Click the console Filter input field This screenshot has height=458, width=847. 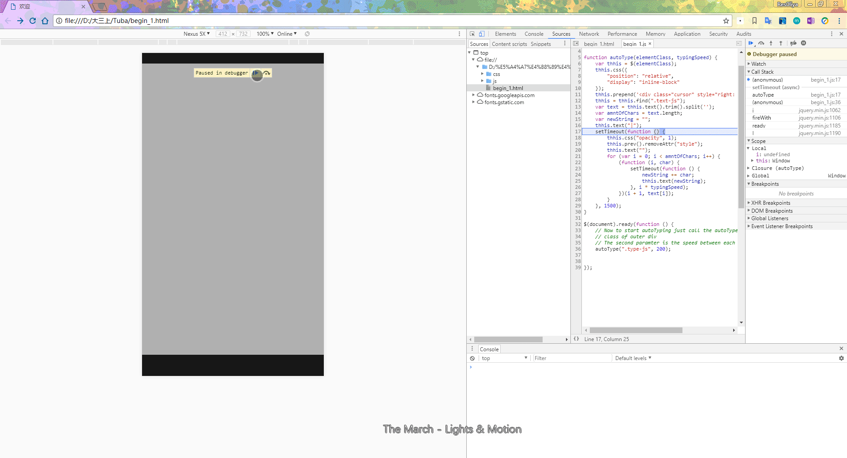point(571,358)
